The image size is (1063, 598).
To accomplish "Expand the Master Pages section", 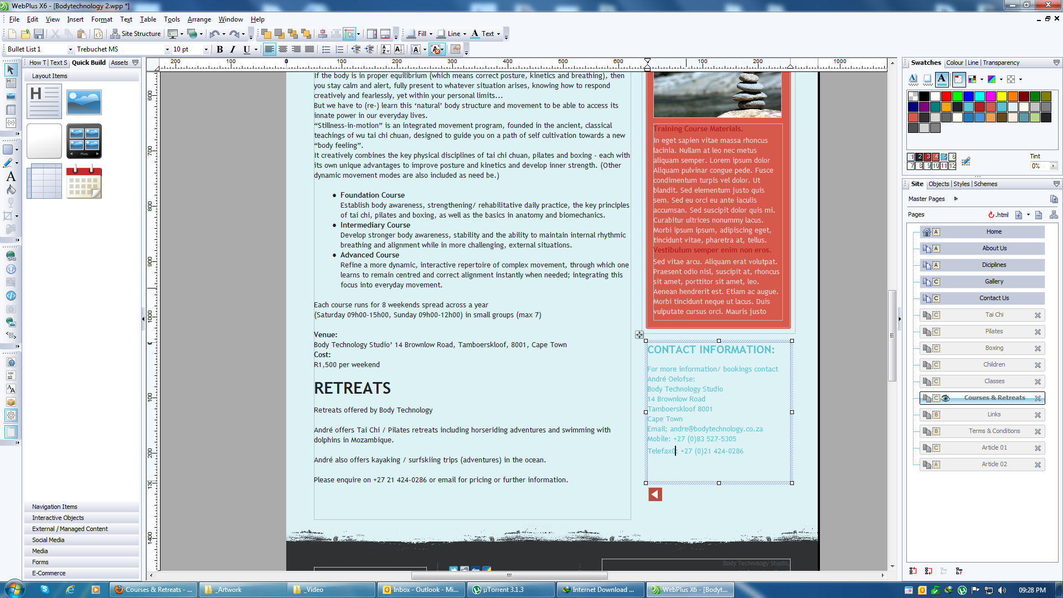I will (x=956, y=199).
